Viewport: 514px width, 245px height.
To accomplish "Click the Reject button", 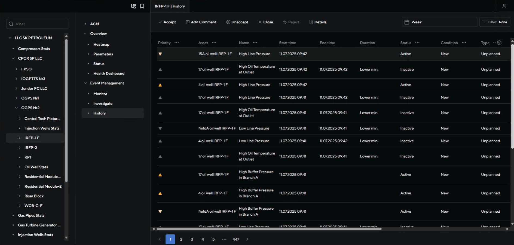I will (x=291, y=22).
